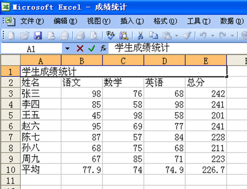Open the 编辑(E) menu
The height and width of the screenshot is (189, 247).
click(65, 21)
